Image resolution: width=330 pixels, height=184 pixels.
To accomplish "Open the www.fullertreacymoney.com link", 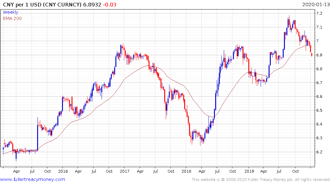I will point(33,179).
